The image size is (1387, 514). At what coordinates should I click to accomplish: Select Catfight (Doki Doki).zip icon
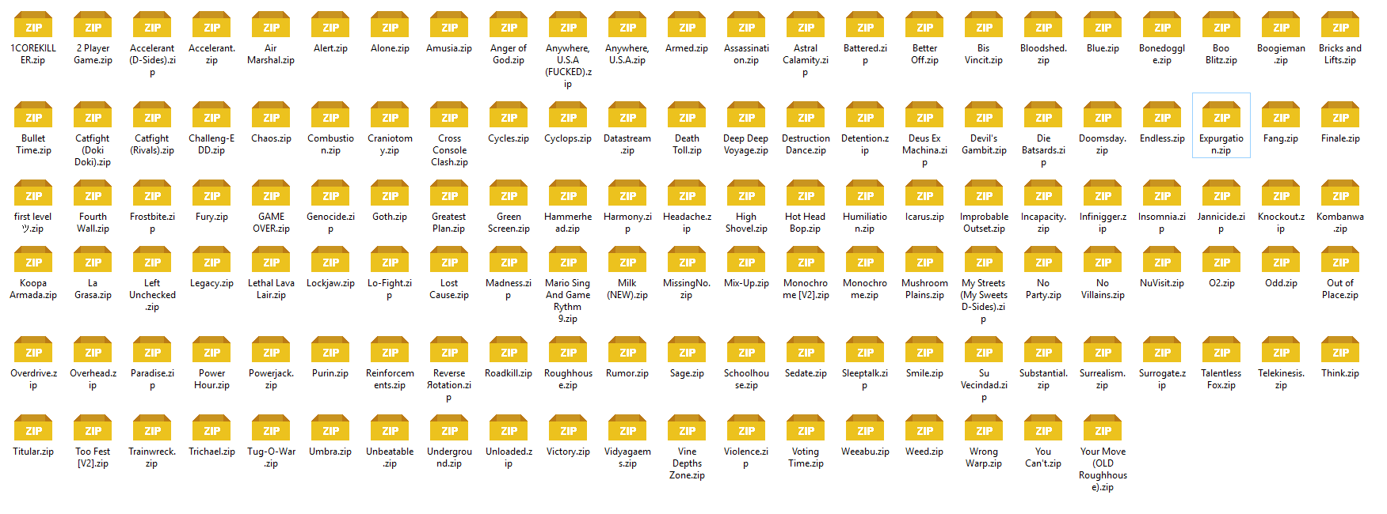(x=93, y=115)
